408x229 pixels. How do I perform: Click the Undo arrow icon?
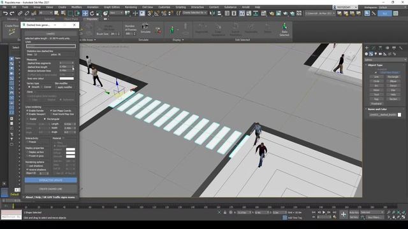click(6, 13)
